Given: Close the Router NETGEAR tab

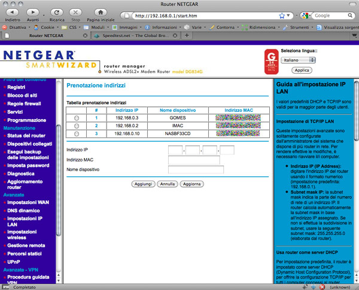Looking at the screenshot, I should (85, 35).
